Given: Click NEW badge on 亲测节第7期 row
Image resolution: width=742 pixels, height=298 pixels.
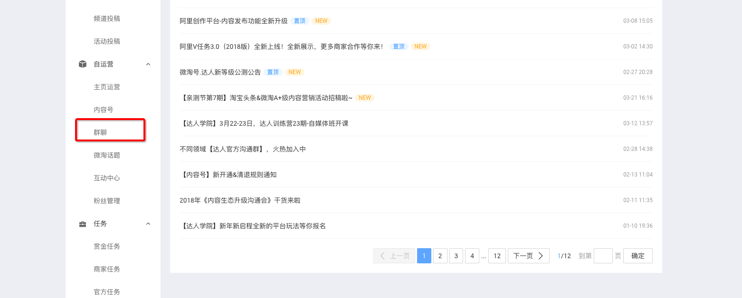Looking at the screenshot, I should point(365,98).
